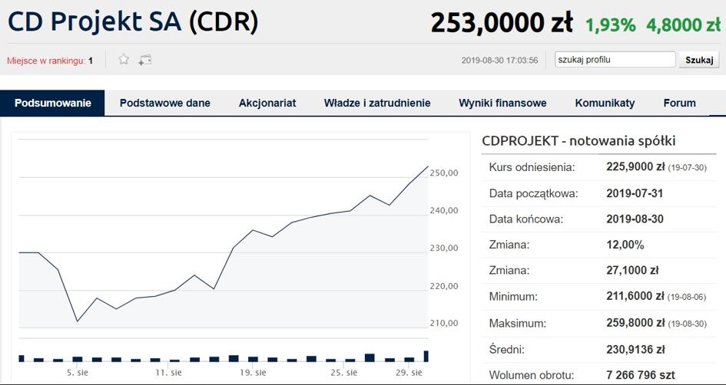Click the chart's lowest point near 5. sie
Image resolution: width=726 pixels, height=385 pixels.
pos(78,321)
